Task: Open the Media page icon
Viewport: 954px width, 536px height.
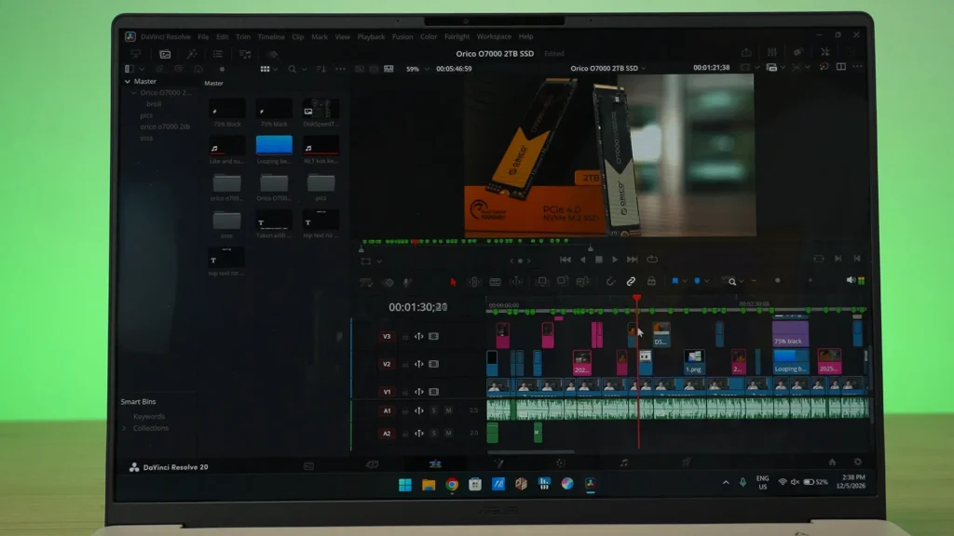Action: point(309,465)
